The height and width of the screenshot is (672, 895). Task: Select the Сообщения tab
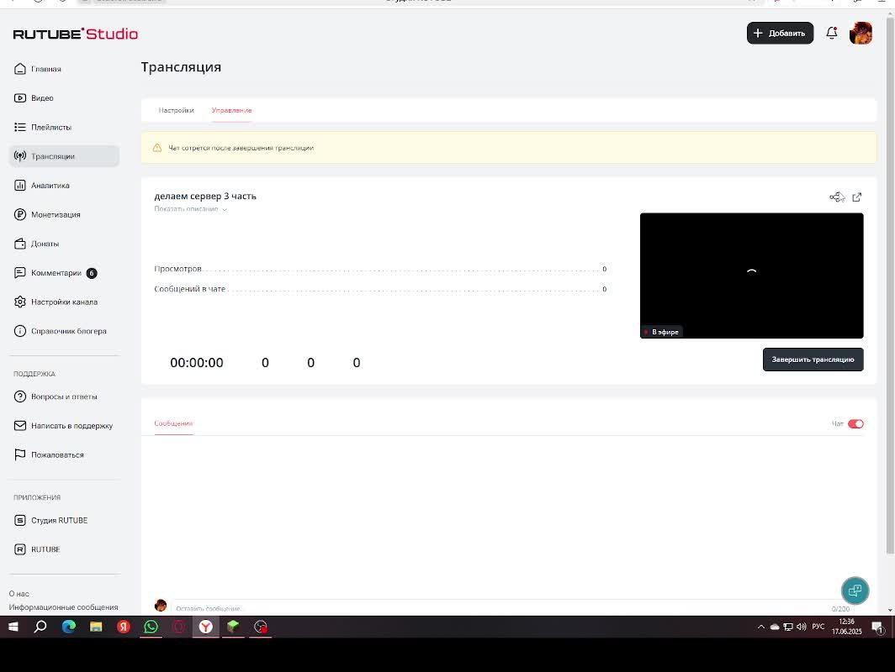click(x=173, y=423)
